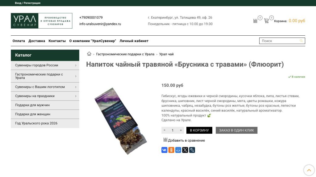
Task: Share product via VK icon
Action: click(164, 150)
